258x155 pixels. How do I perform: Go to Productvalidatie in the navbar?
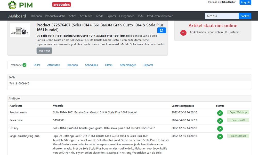click(55, 16)
